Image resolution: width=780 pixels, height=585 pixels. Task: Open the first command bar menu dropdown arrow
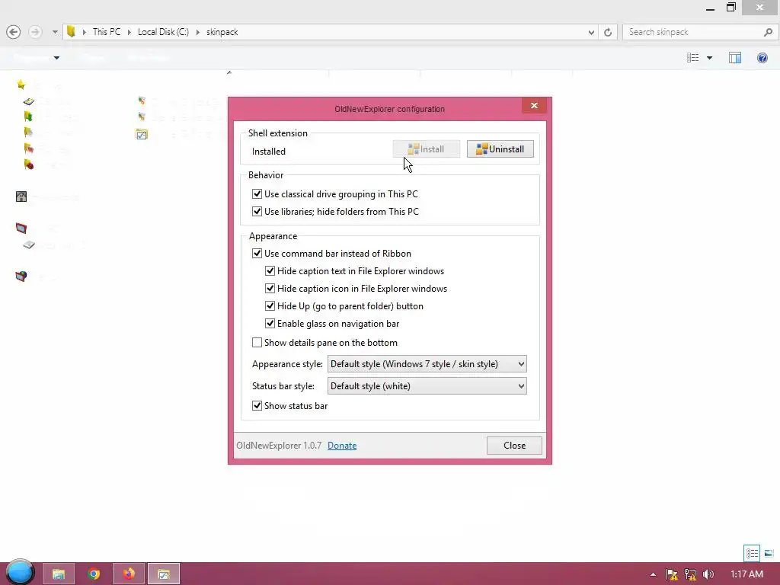[56, 58]
